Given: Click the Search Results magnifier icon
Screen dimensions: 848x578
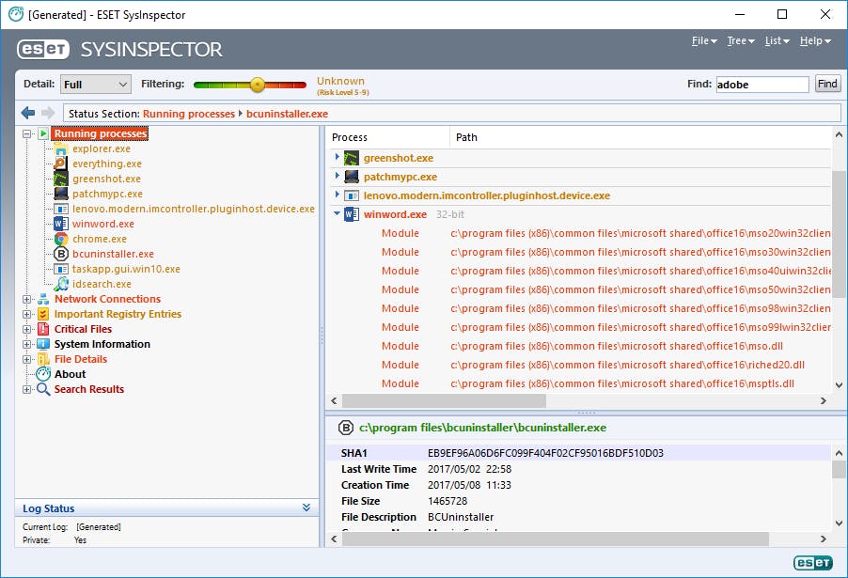Looking at the screenshot, I should 43,389.
